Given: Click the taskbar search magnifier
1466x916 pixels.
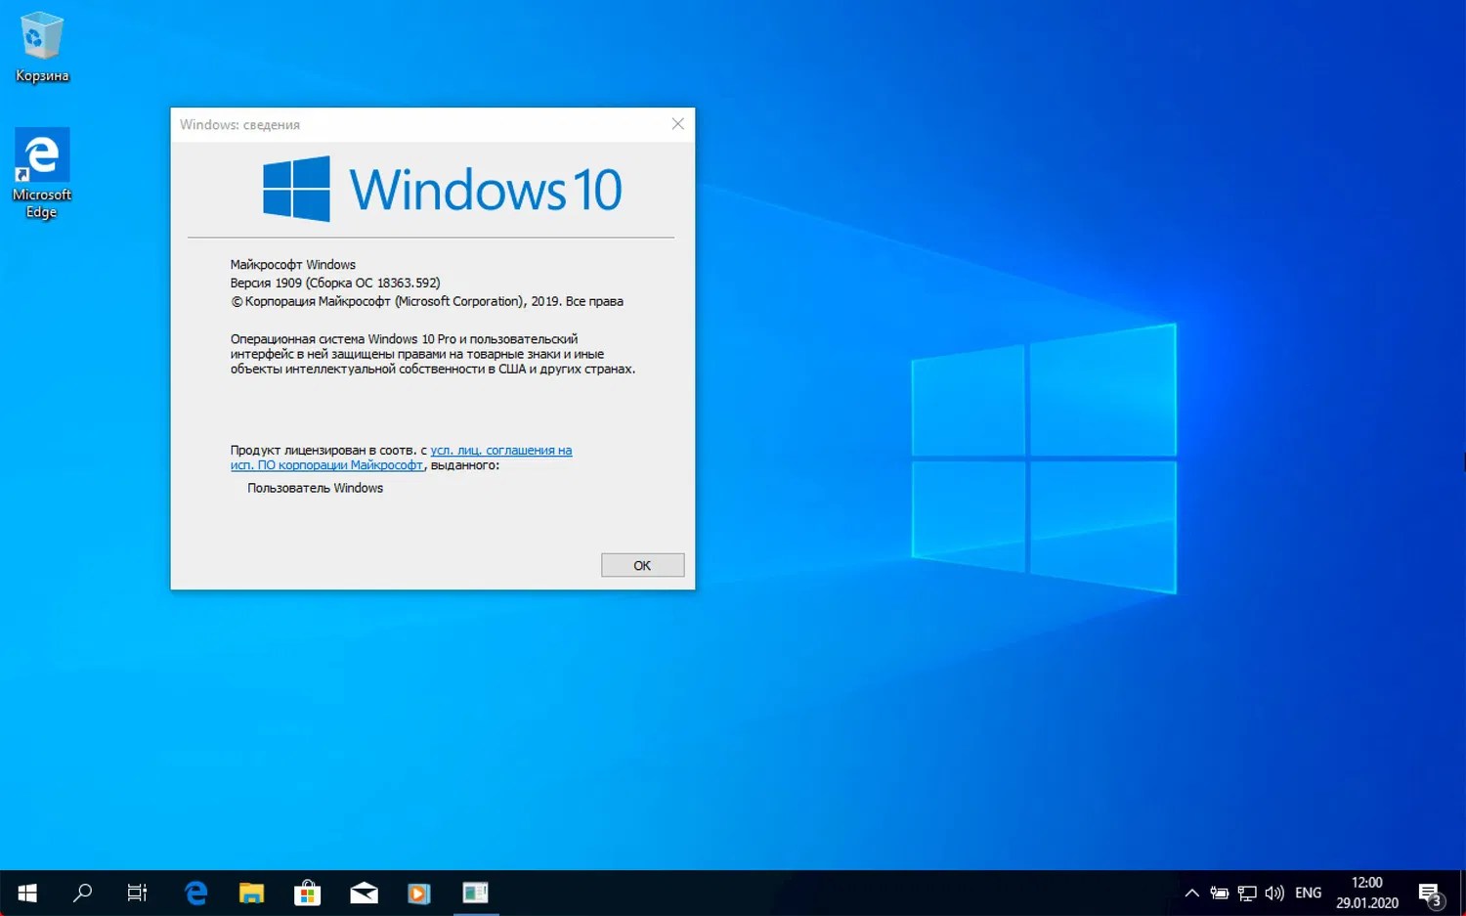Looking at the screenshot, I should click(x=83, y=893).
